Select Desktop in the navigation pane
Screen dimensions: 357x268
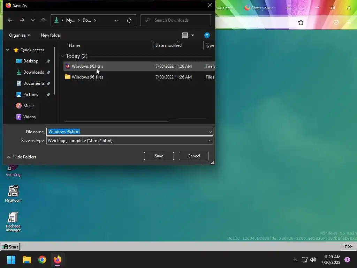pyautogui.click(x=31, y=61)
